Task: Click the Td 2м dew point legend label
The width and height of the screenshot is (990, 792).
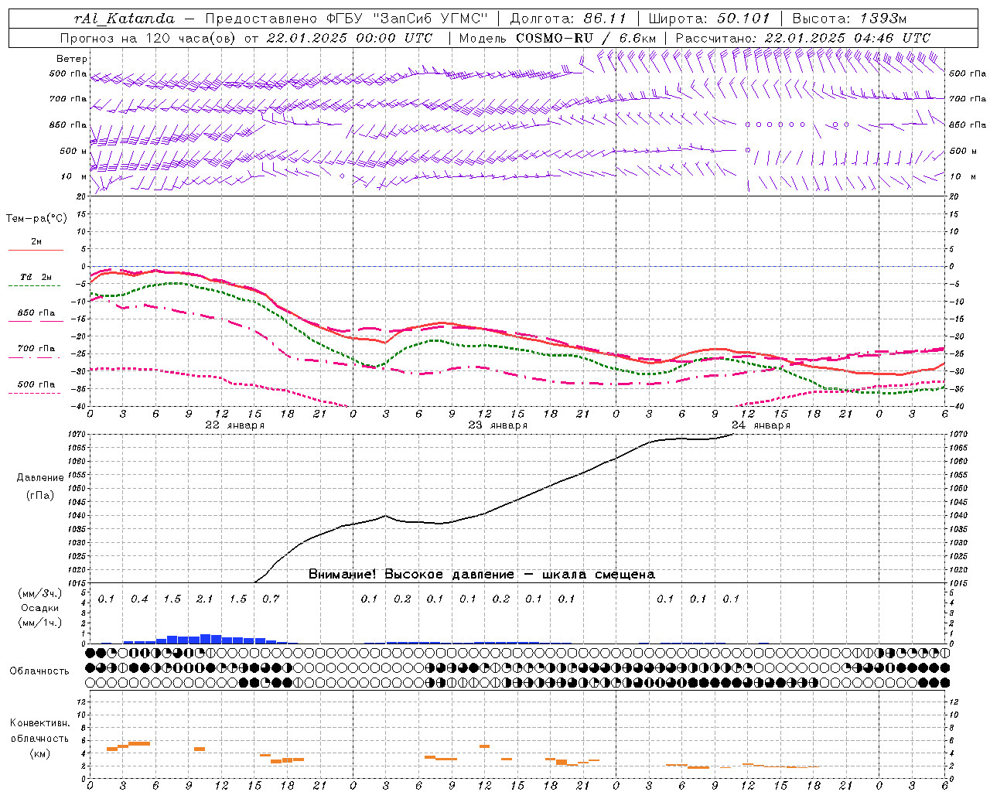Action: click(x=36, y=277)
